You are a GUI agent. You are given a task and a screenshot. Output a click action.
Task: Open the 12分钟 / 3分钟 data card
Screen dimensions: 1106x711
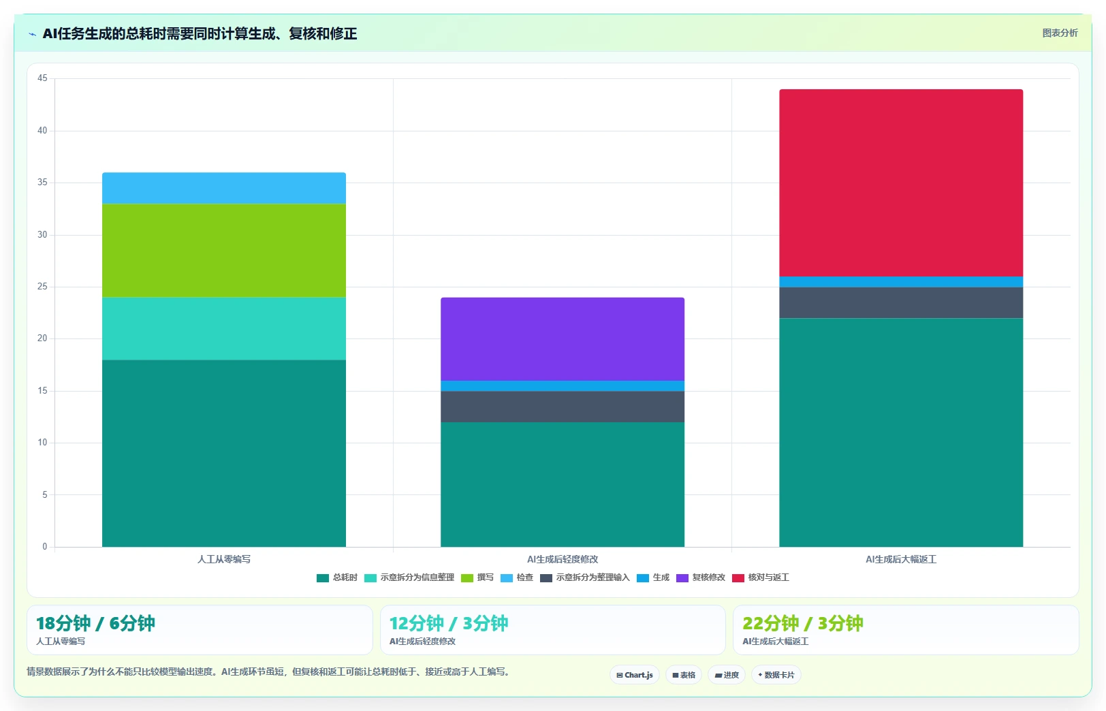tap(552, 630)
